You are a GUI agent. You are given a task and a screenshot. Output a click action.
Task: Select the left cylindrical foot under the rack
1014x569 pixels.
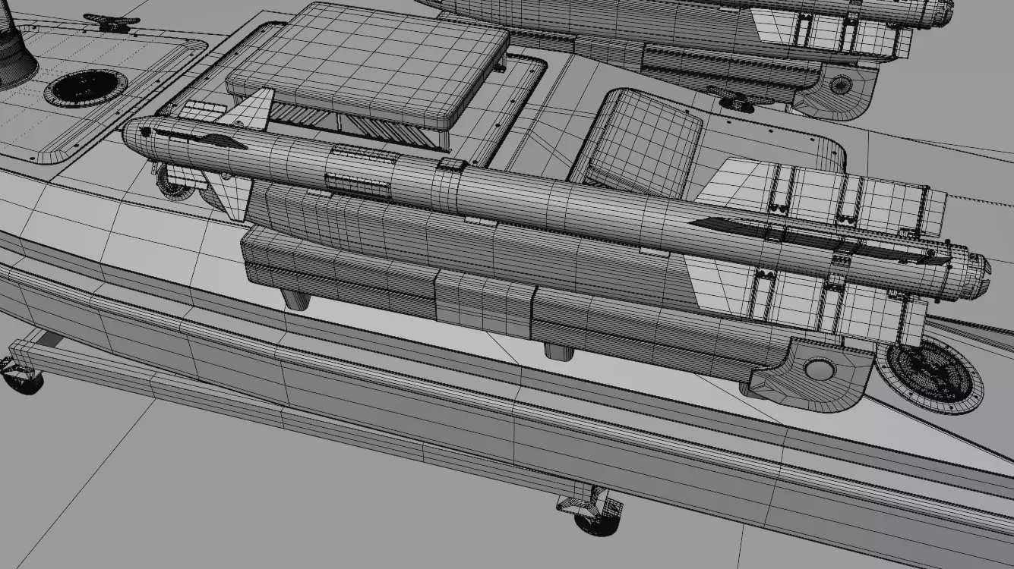click(x=296, y=298)
